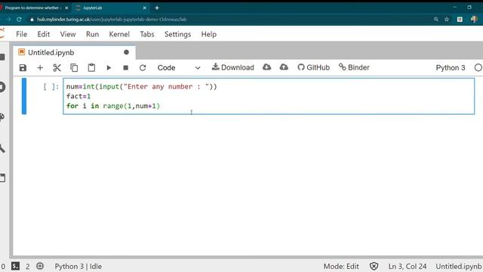
Task: Open the Settings menu
Action: pyautogui.click(x=178, y=34)
